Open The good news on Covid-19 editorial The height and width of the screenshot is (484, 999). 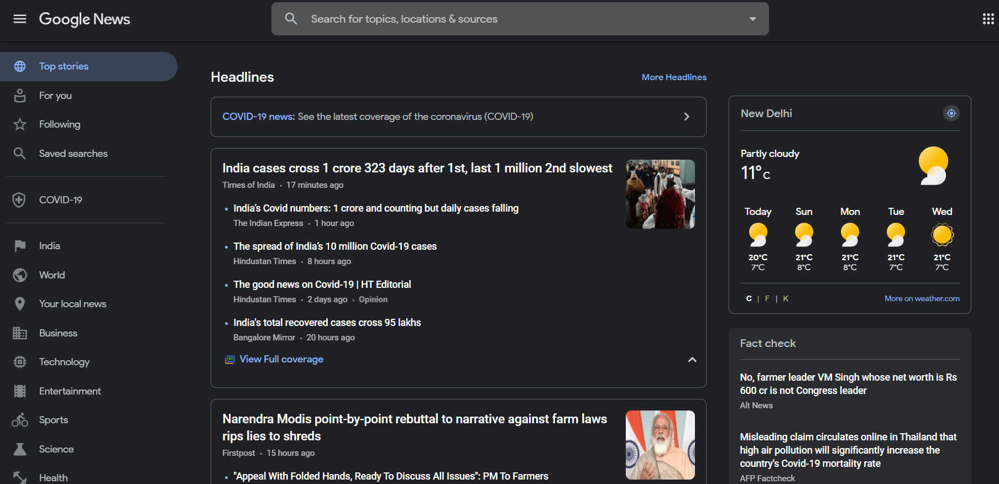(322, 285)
